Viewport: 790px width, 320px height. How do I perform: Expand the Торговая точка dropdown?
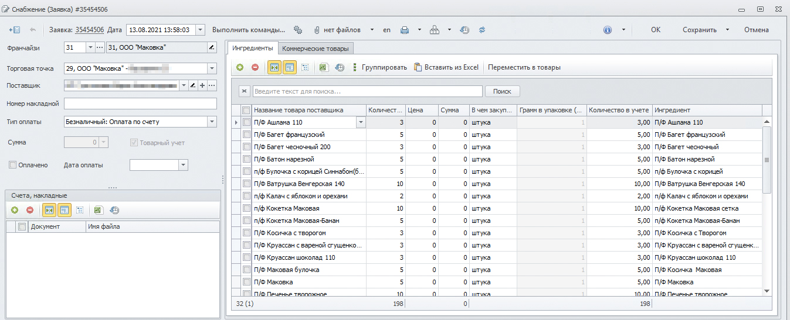(x=212, y=68)
